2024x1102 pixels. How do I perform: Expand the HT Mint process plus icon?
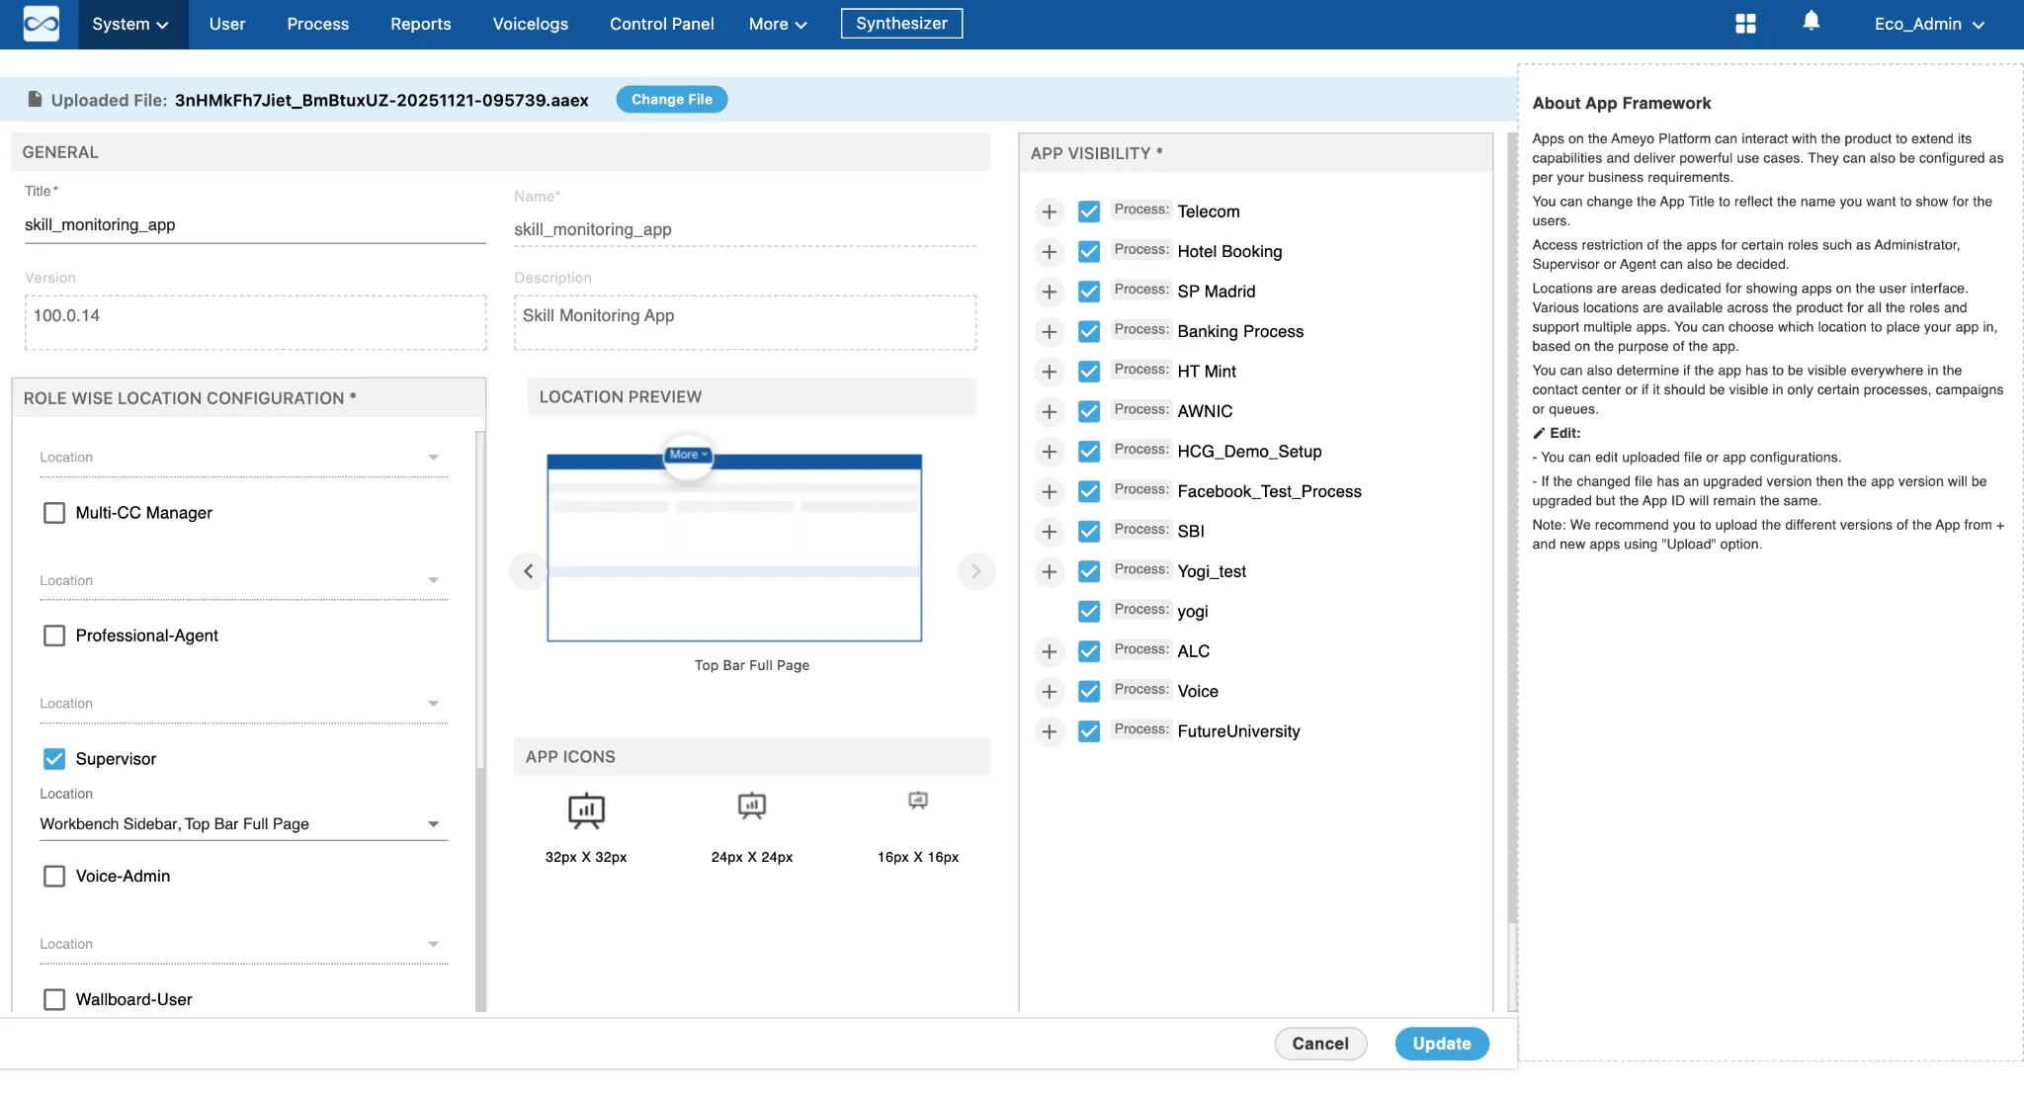click(x=1050, y=372)
